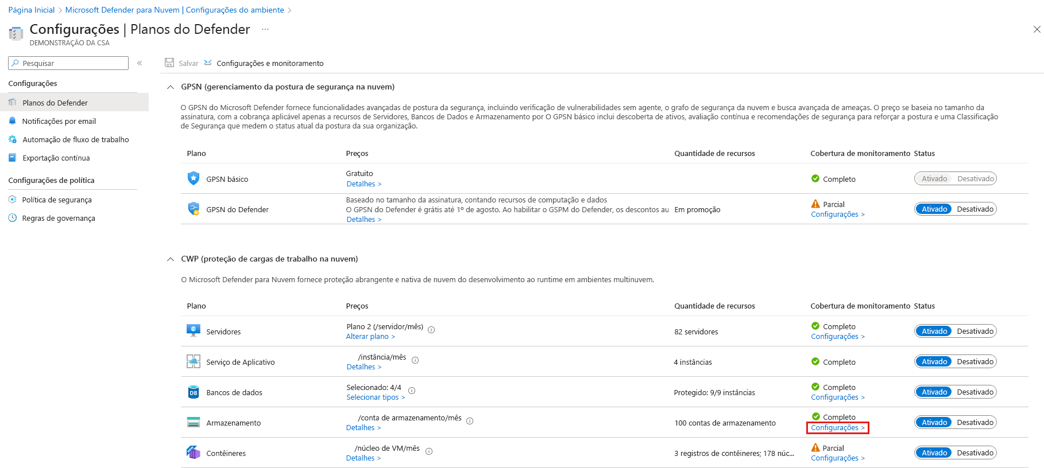The width and height of the screenshot is (1044, 468).
Task: Open Detalhes link for Armazenamento pricing
Action: click(x=363, y=427)
